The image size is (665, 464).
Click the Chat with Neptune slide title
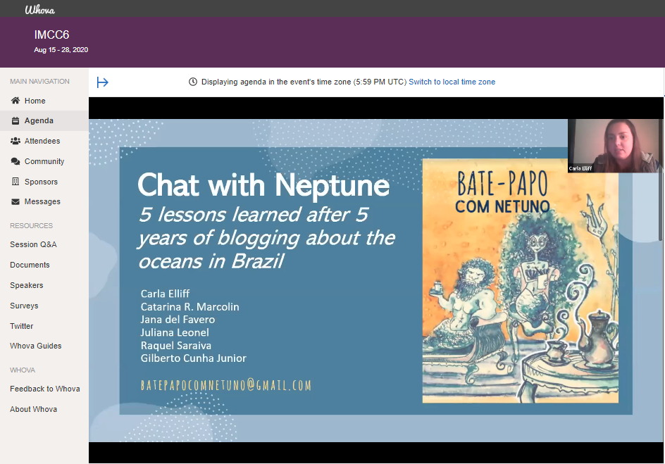263,185
